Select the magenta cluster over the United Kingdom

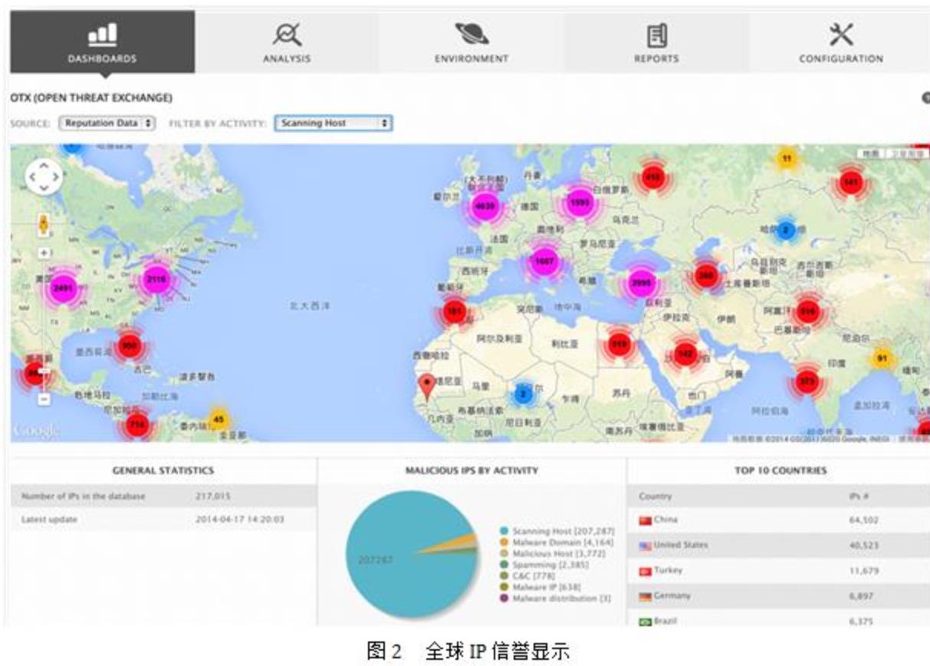coord(485,205)
